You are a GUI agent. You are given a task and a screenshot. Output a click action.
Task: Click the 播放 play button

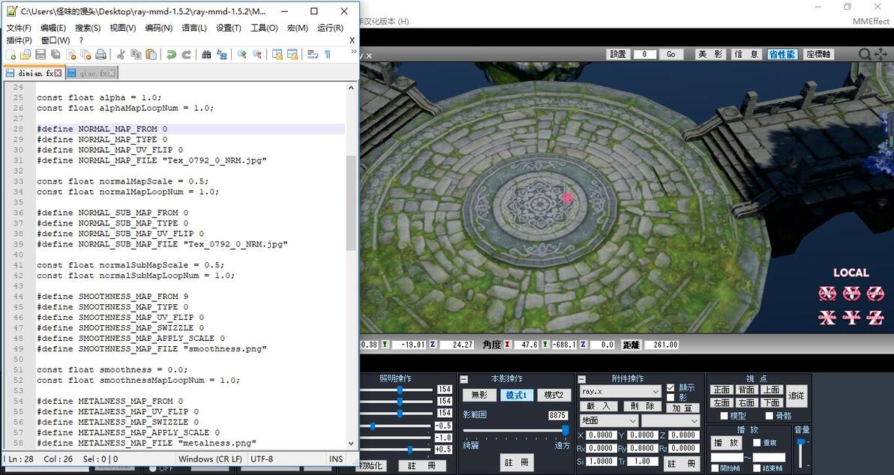726,443
